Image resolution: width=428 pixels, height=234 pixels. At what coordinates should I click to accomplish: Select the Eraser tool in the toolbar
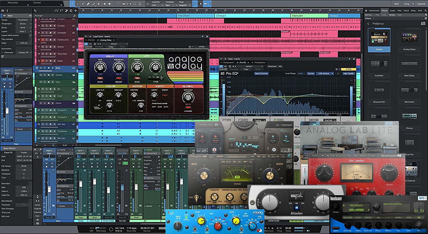coord(88,4)
